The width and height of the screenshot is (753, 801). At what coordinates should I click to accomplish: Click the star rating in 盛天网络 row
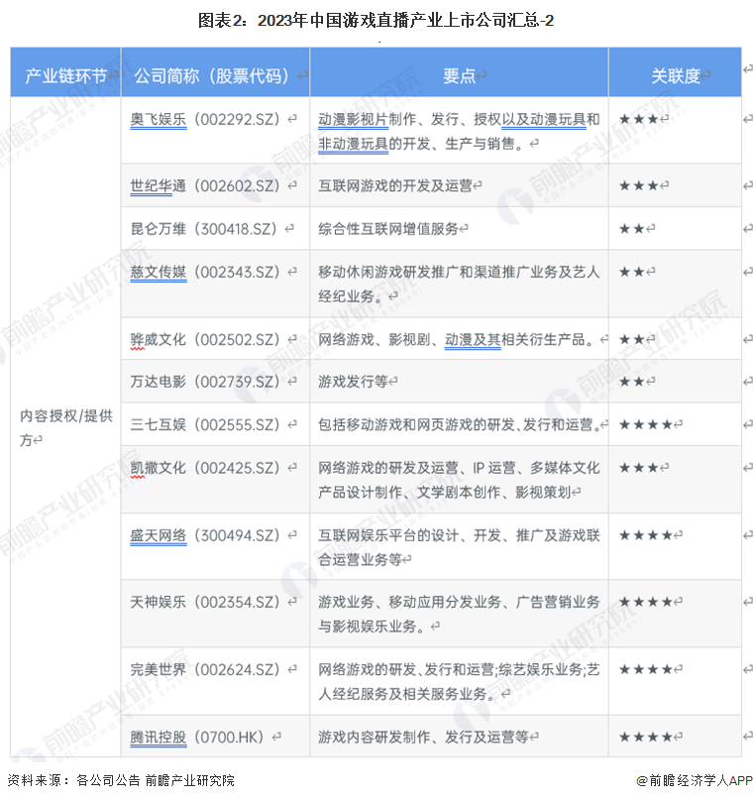pos(646,535)
